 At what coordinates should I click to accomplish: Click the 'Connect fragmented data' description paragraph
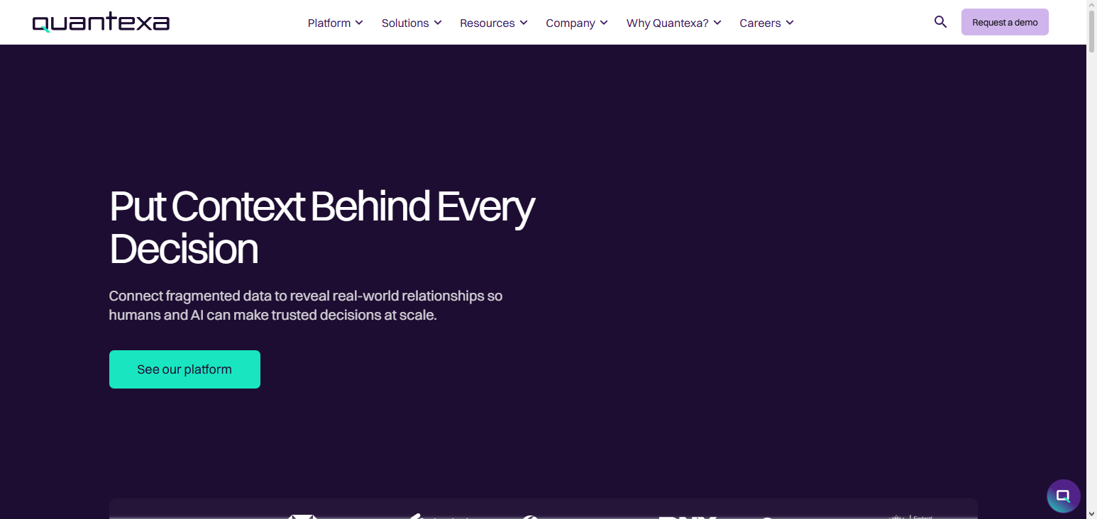pos(305,305)
